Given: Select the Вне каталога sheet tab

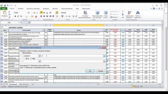Looking at the screenshot, I should tap(24, 84).
